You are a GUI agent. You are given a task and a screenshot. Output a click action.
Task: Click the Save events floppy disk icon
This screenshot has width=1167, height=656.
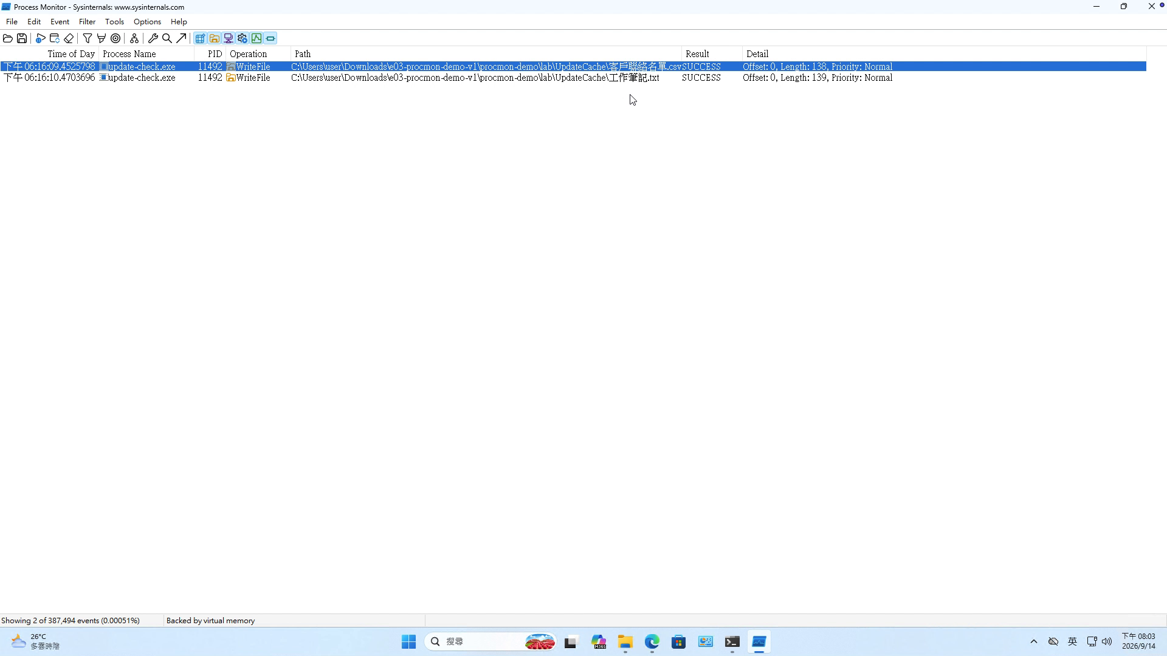(x=22, y=38)
